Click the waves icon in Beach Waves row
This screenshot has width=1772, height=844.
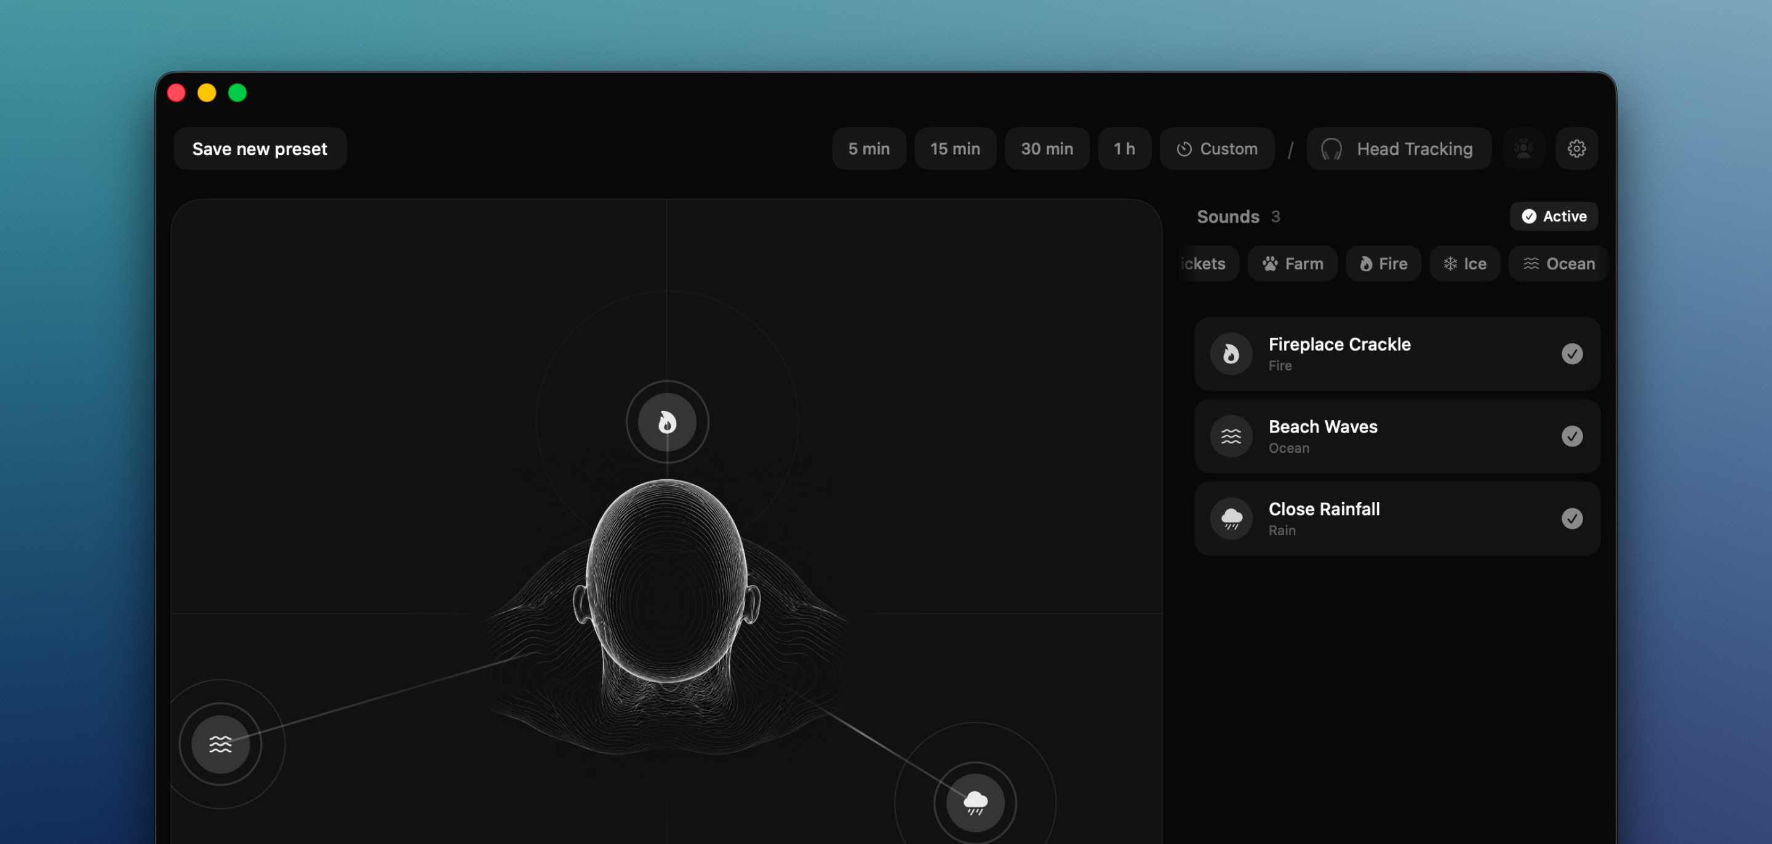1231,436
